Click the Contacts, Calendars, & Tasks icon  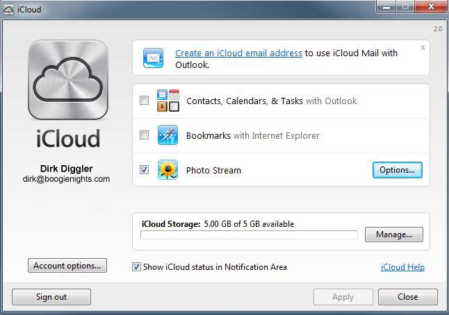click(168, 101)
